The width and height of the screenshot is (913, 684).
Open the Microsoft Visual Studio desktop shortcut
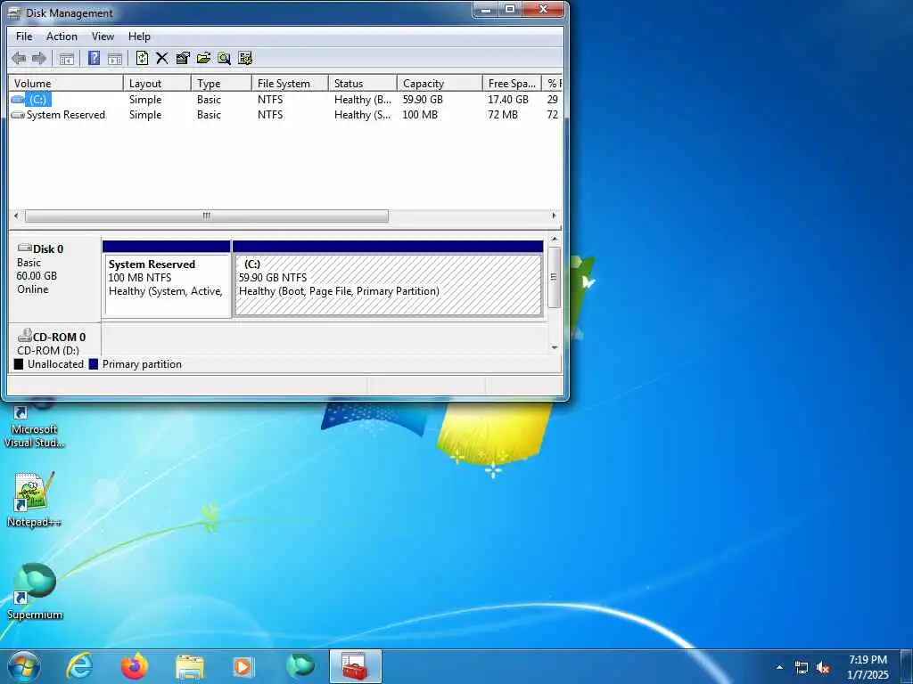click(x=34, y=425)
